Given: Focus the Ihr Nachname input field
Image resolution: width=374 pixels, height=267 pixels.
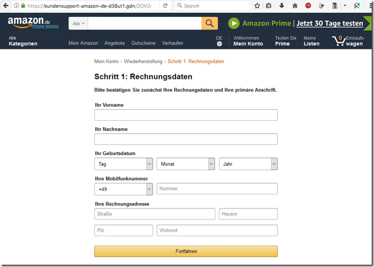Looking at the screenshot, I should coord(186,139).
